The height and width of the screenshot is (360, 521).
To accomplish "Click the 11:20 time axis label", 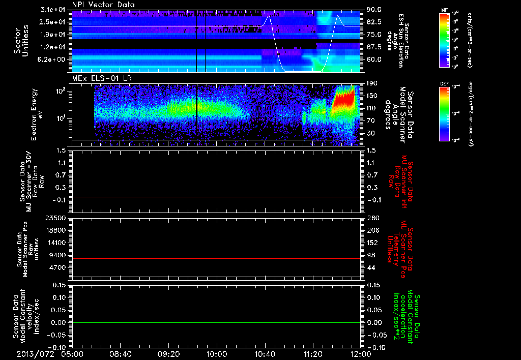I will pyautogui.click(x=313, y=353).
